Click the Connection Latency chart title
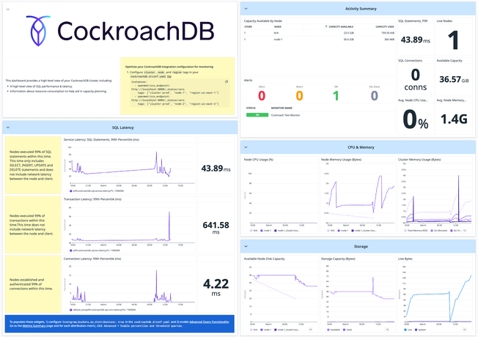Viewport: 478px width, 337px height. (92, 259)
